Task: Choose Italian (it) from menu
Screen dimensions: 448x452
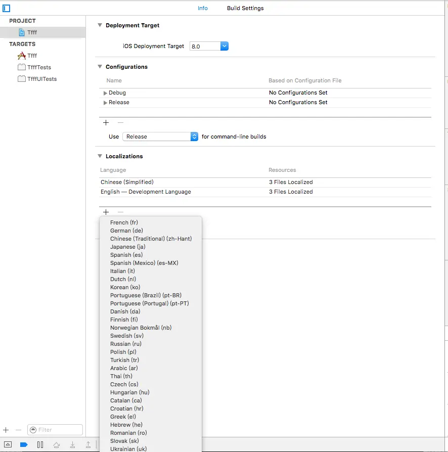Action: (151, 271)
